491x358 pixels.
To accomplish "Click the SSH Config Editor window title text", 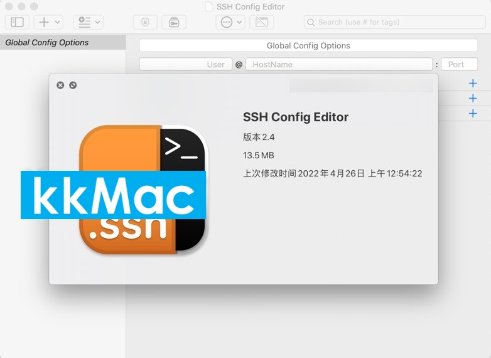I will coord(251,6).
